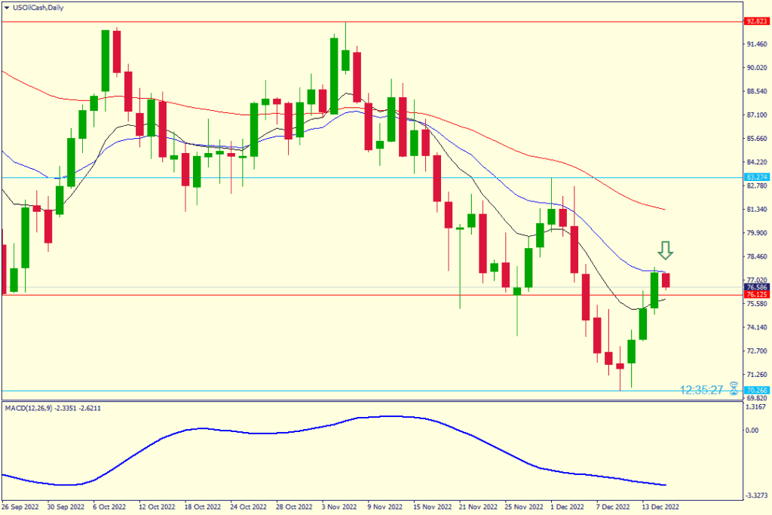This screenshot has height=515, width=772.
Task: Open the dropdown triangle beside USOilCash,Daily
Action: pos(6,7)
